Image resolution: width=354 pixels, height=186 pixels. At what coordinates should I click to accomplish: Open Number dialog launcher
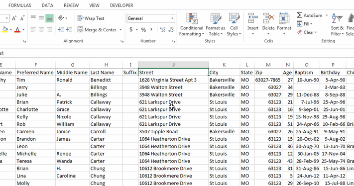[x=174, y=41]
